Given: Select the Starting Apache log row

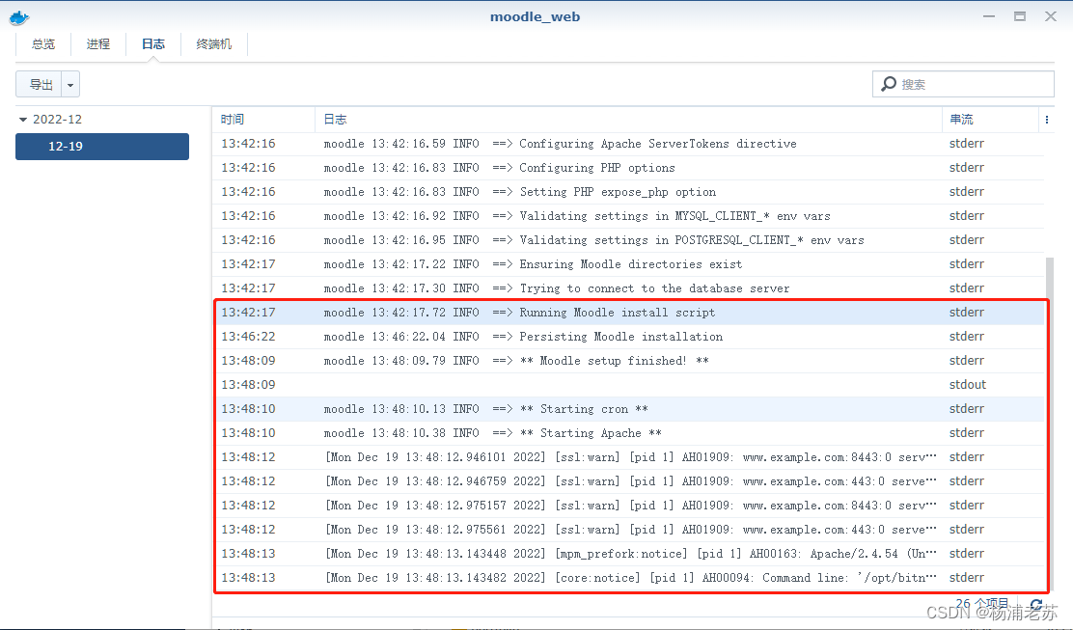Looking at the screenshot, I should 628,433.
